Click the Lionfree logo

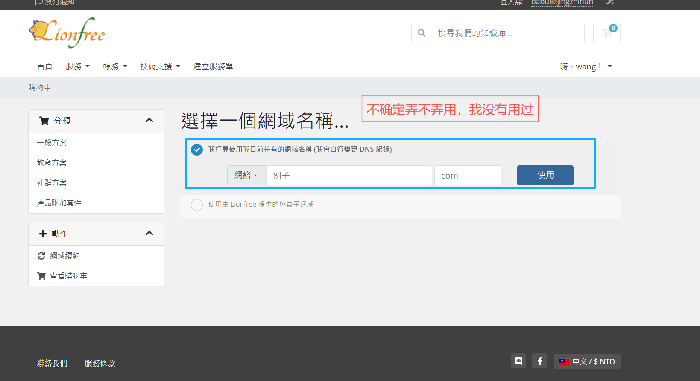(67, 32)
